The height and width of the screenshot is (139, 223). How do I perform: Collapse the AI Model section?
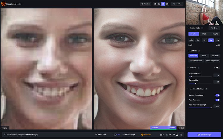[189, 51]
